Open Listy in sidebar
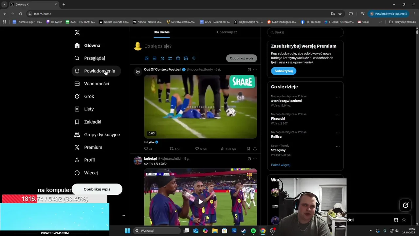 click(84, 109)
